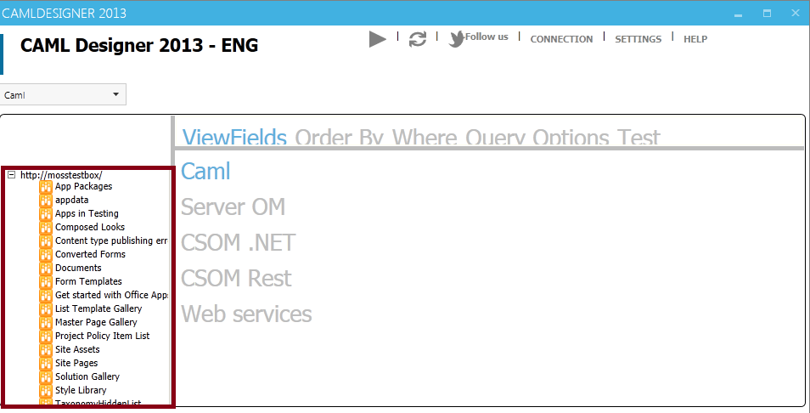Open the HELP menu
This screenshot has height=413, width=810.
pyautogui.click(x=695, y=39)
